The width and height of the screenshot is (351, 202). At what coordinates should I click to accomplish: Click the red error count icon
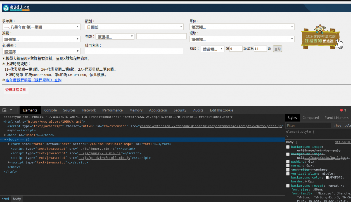(x=341, y=110)
